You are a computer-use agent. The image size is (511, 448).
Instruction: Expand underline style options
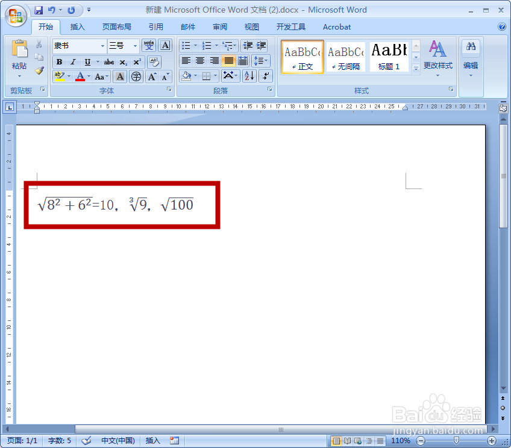[x=98, y=61]
